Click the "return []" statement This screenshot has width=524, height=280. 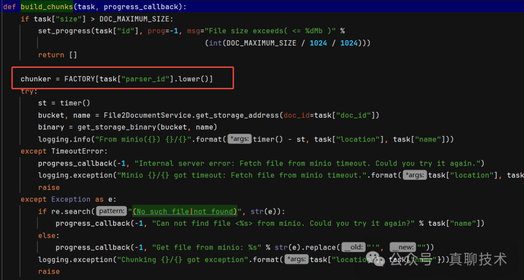click(x=58, y=55)
